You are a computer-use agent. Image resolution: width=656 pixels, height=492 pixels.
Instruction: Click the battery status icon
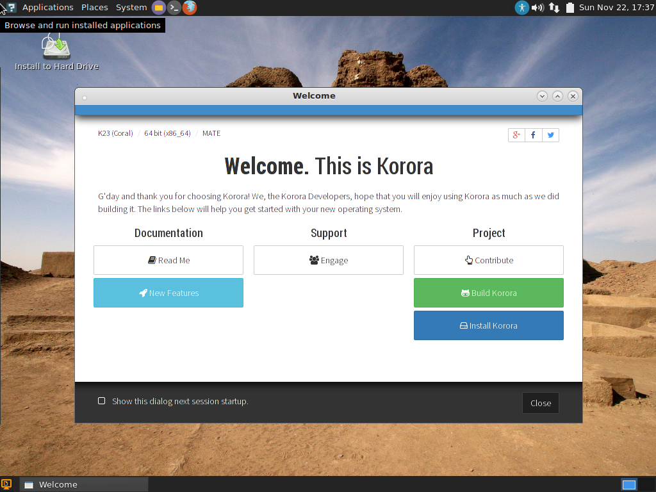point(570,8)
